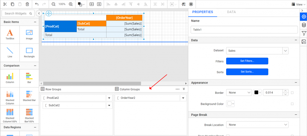Toggle the Background Color advanced checkbox
The image size is (307, 136).
coord(292,104)
